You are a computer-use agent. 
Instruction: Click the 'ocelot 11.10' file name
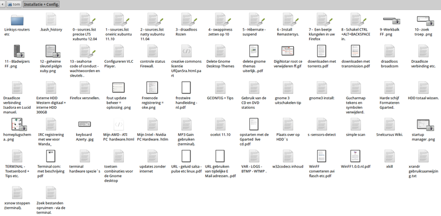(x=220, y=134)
